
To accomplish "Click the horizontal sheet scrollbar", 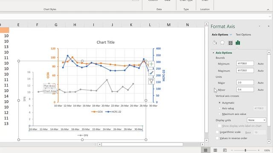I will 142,144.
